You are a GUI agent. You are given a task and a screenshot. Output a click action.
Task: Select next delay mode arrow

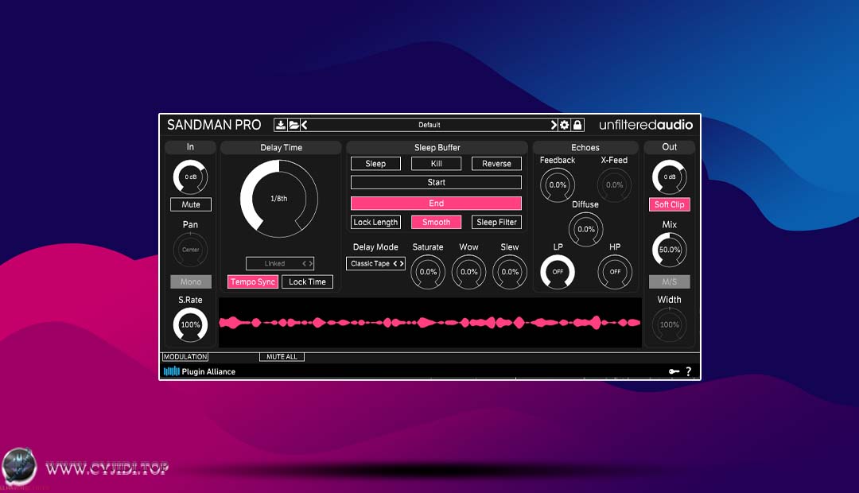(x=402, y=263)
